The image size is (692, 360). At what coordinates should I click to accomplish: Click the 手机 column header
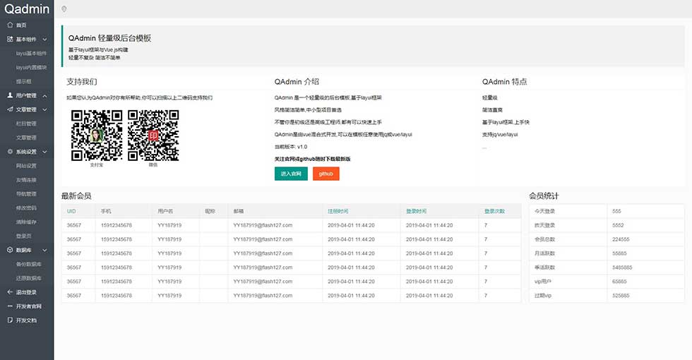tap(106, 211)
